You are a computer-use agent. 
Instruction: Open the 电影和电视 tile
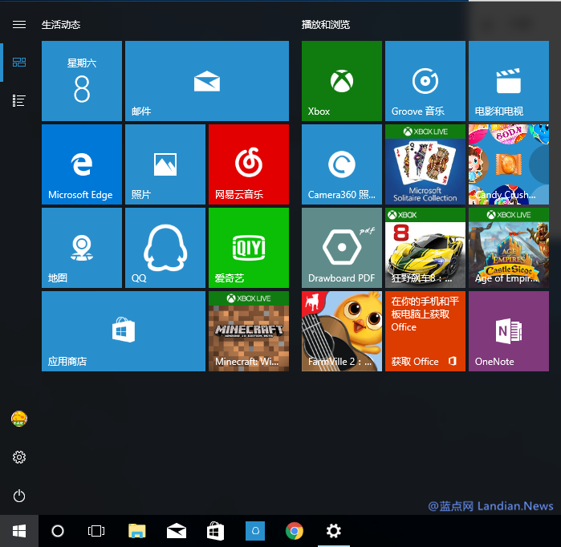click(509, 81)
